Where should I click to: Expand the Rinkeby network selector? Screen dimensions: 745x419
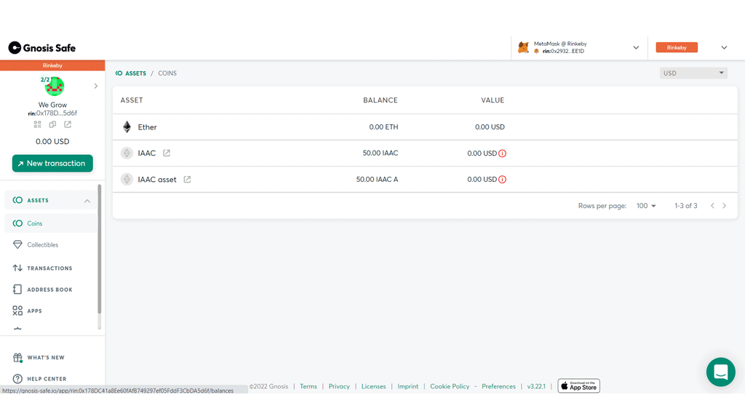click(723, 48)
